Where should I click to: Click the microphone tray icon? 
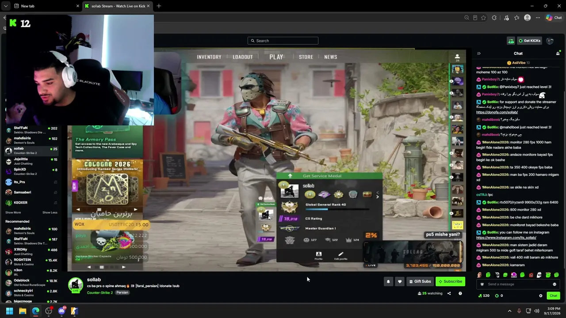click(519, 311)
